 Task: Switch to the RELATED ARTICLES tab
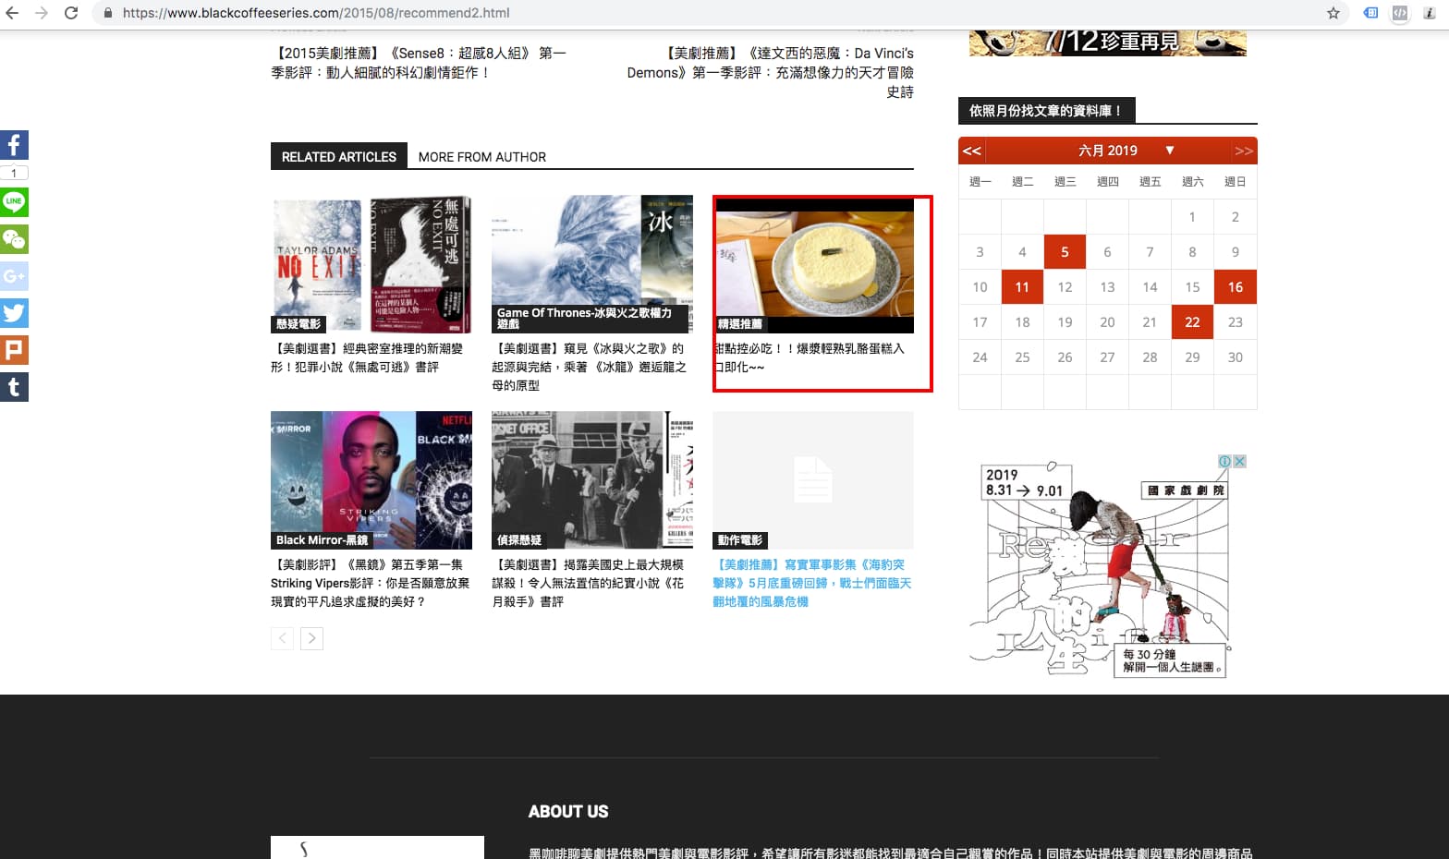click(338, 157)
